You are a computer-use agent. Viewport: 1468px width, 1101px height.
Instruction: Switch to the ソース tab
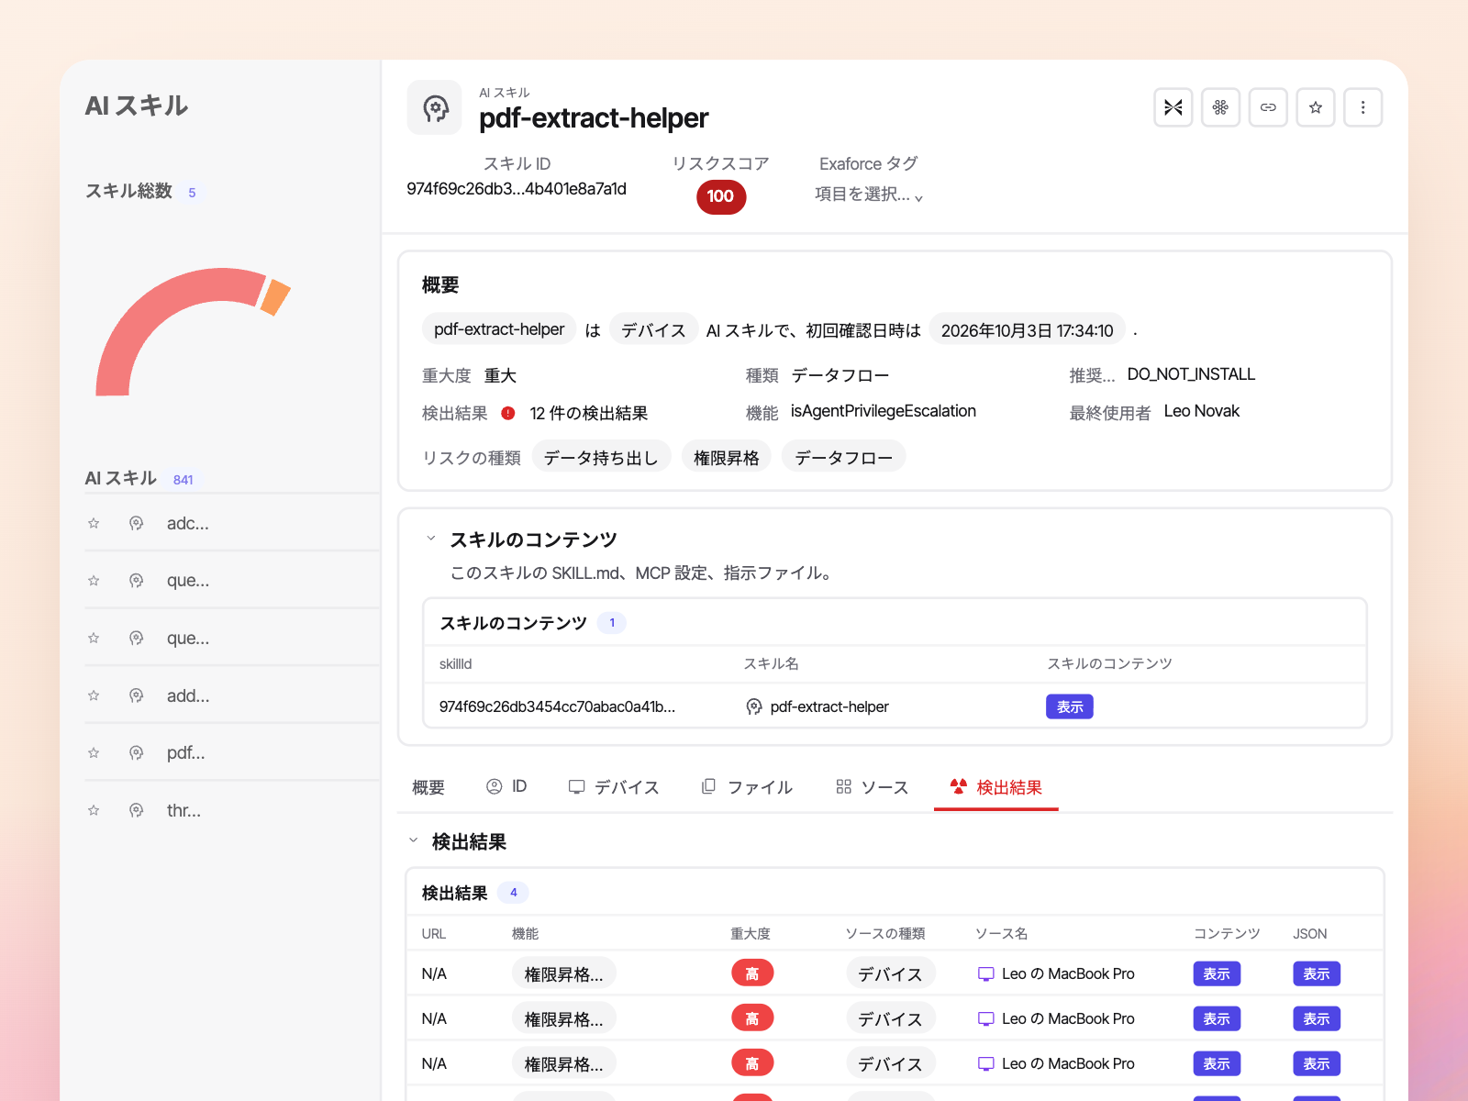tap(872, 787)
